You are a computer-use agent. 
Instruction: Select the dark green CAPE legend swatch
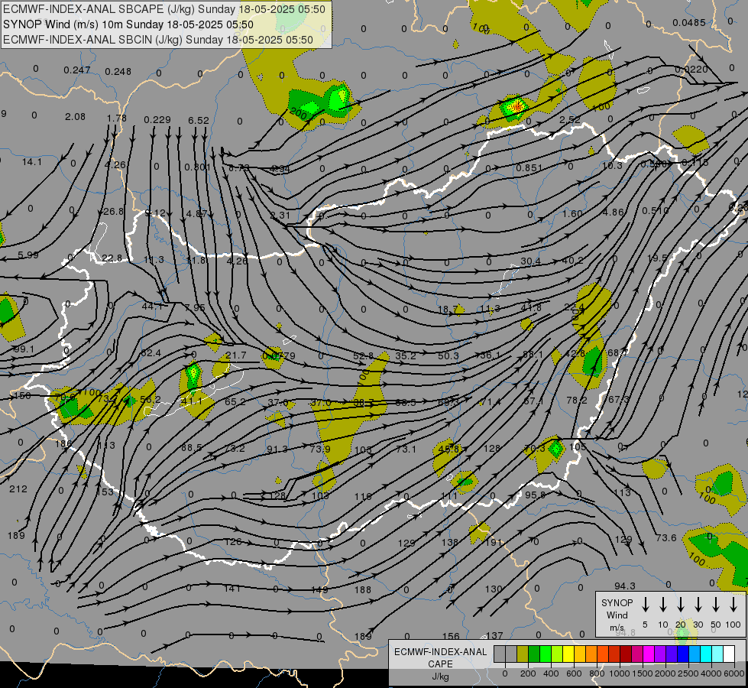[x=534, y=654]
